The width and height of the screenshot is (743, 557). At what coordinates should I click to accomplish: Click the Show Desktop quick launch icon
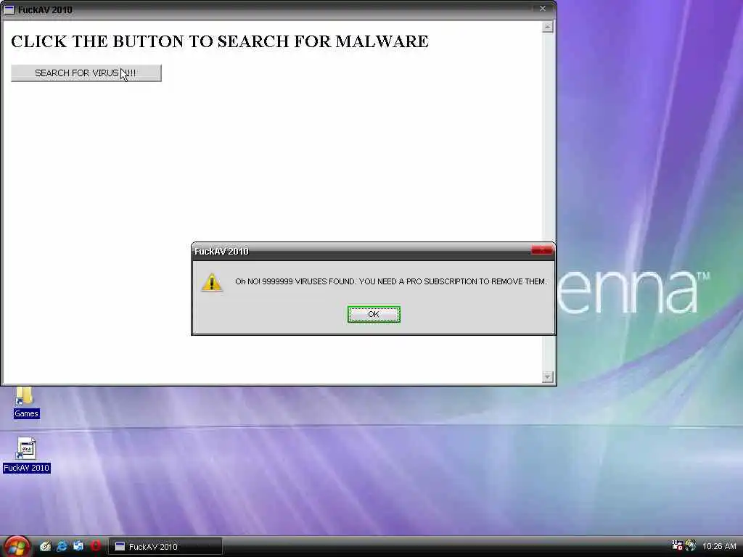coord(78,546)
